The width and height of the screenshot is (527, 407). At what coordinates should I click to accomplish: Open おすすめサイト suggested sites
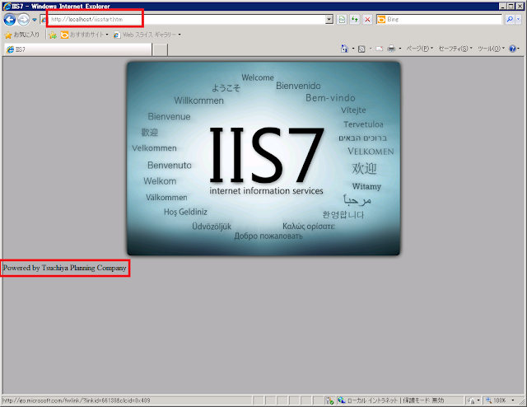tap(85, 35)
